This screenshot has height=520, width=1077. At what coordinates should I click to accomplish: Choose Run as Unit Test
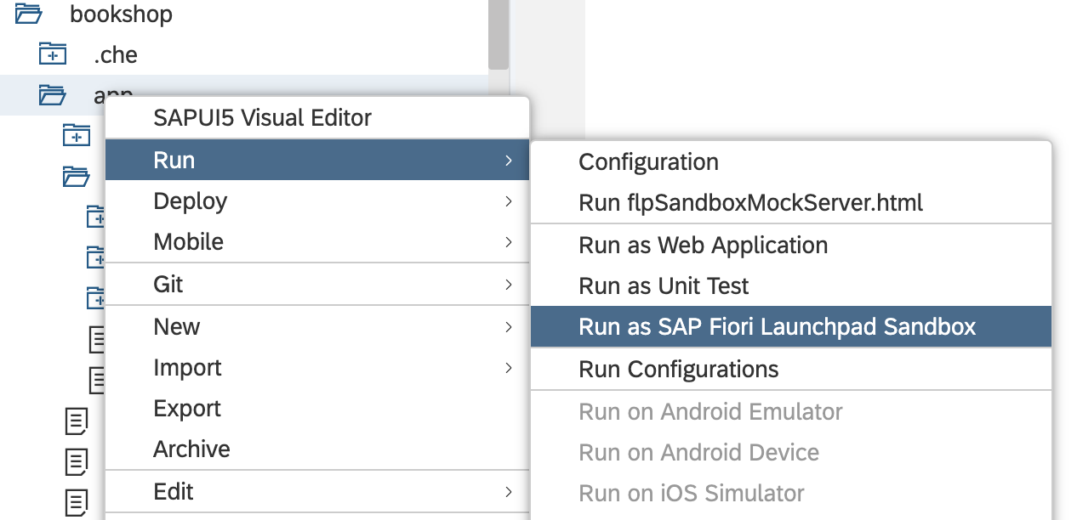pos(791,285)
